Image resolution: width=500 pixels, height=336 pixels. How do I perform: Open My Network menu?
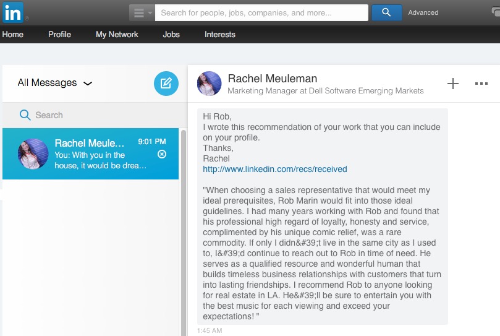tap(117, 35)
